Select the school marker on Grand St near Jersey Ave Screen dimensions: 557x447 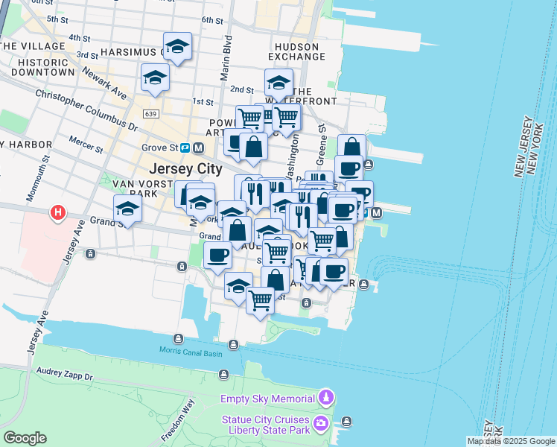click(128, 209)
